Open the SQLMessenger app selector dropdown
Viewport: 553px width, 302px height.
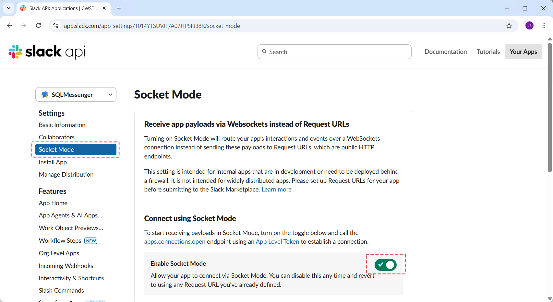coord(76,95)
